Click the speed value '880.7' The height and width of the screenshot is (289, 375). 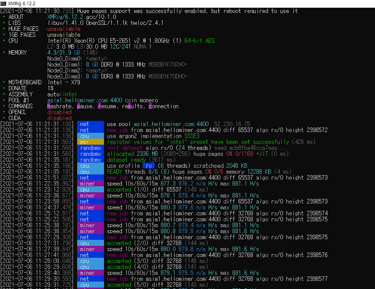click(168, 226)
